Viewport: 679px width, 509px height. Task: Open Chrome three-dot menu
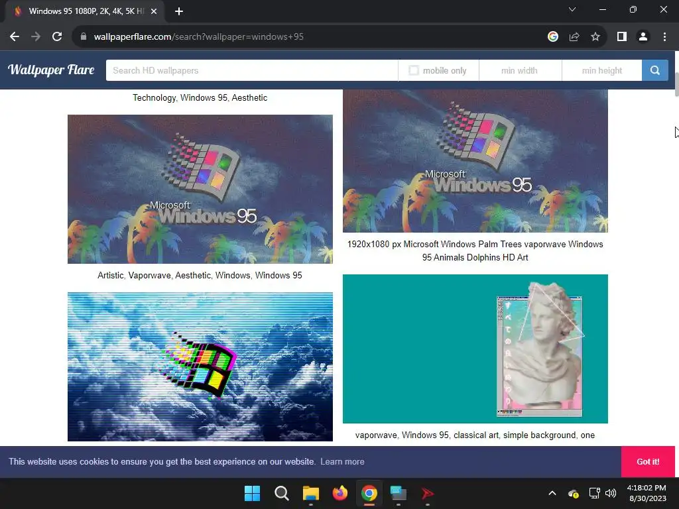[x=664, y=37]
